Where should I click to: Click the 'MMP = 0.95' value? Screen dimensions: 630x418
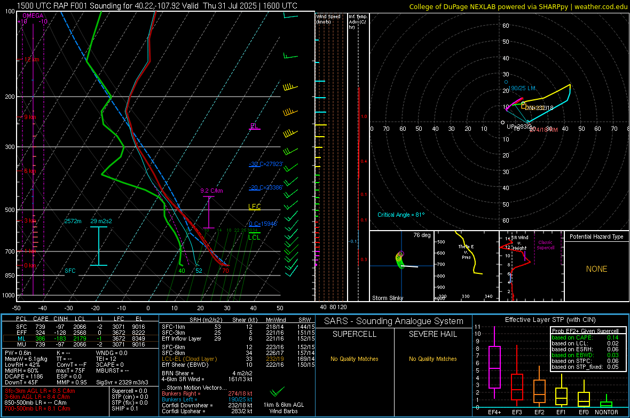pyautogui.click(x=72, y=383)
